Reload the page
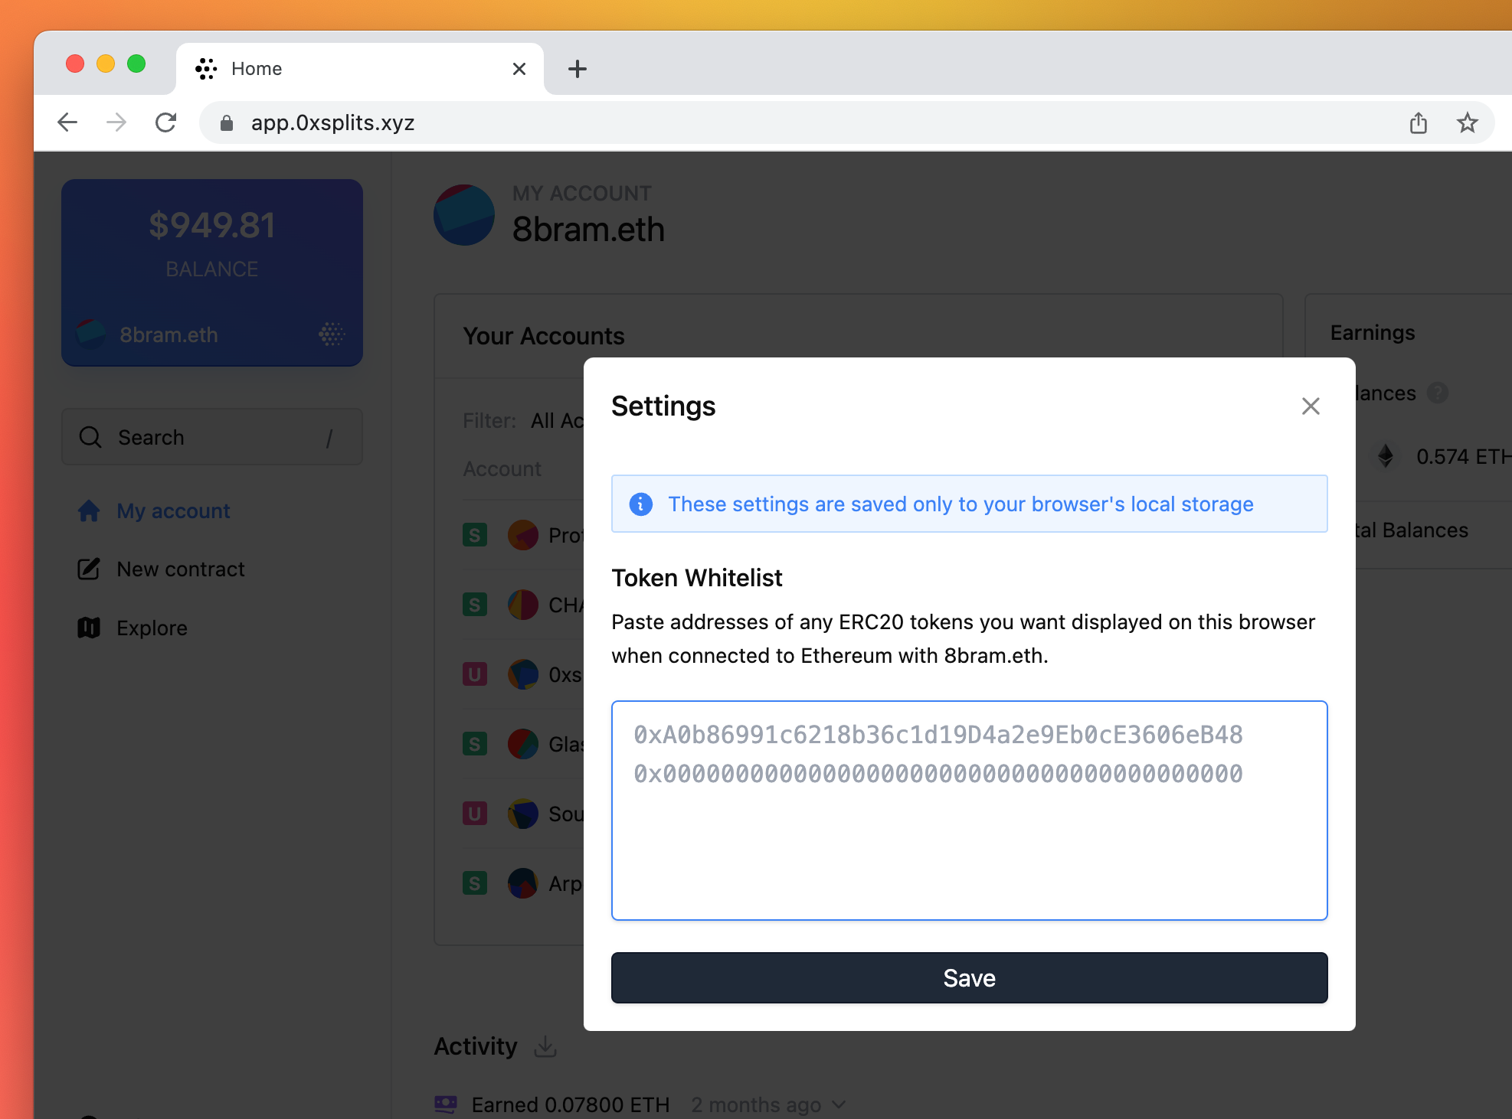The height and width of the screenshot is (1119, 1512). 166,122
